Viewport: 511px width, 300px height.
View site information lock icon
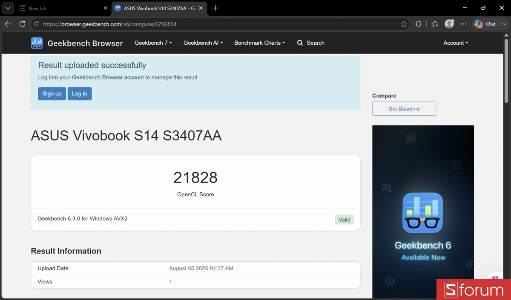(37, 24)
